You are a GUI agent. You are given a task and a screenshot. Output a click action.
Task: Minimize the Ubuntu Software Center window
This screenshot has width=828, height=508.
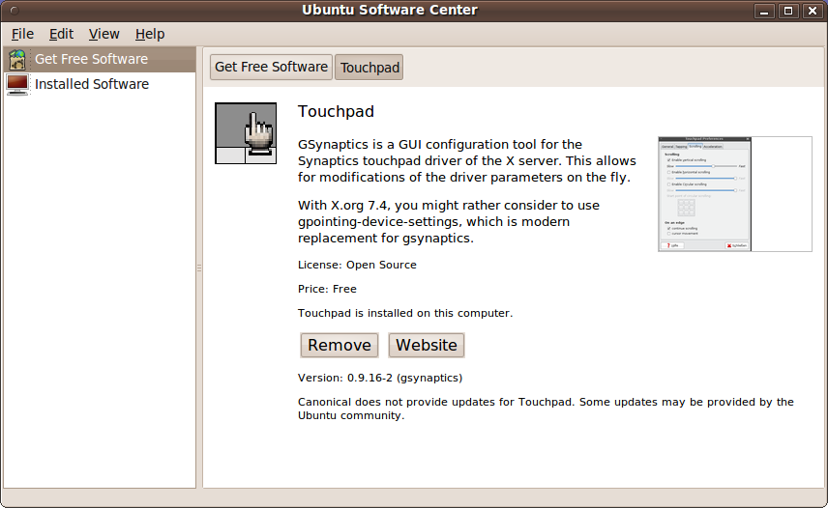[x=766, y=11]
